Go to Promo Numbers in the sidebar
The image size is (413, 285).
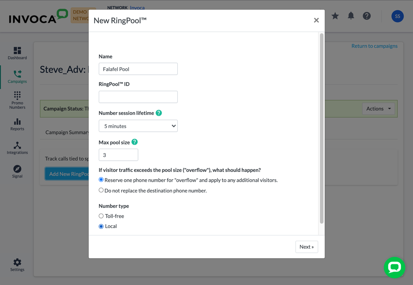17,100
